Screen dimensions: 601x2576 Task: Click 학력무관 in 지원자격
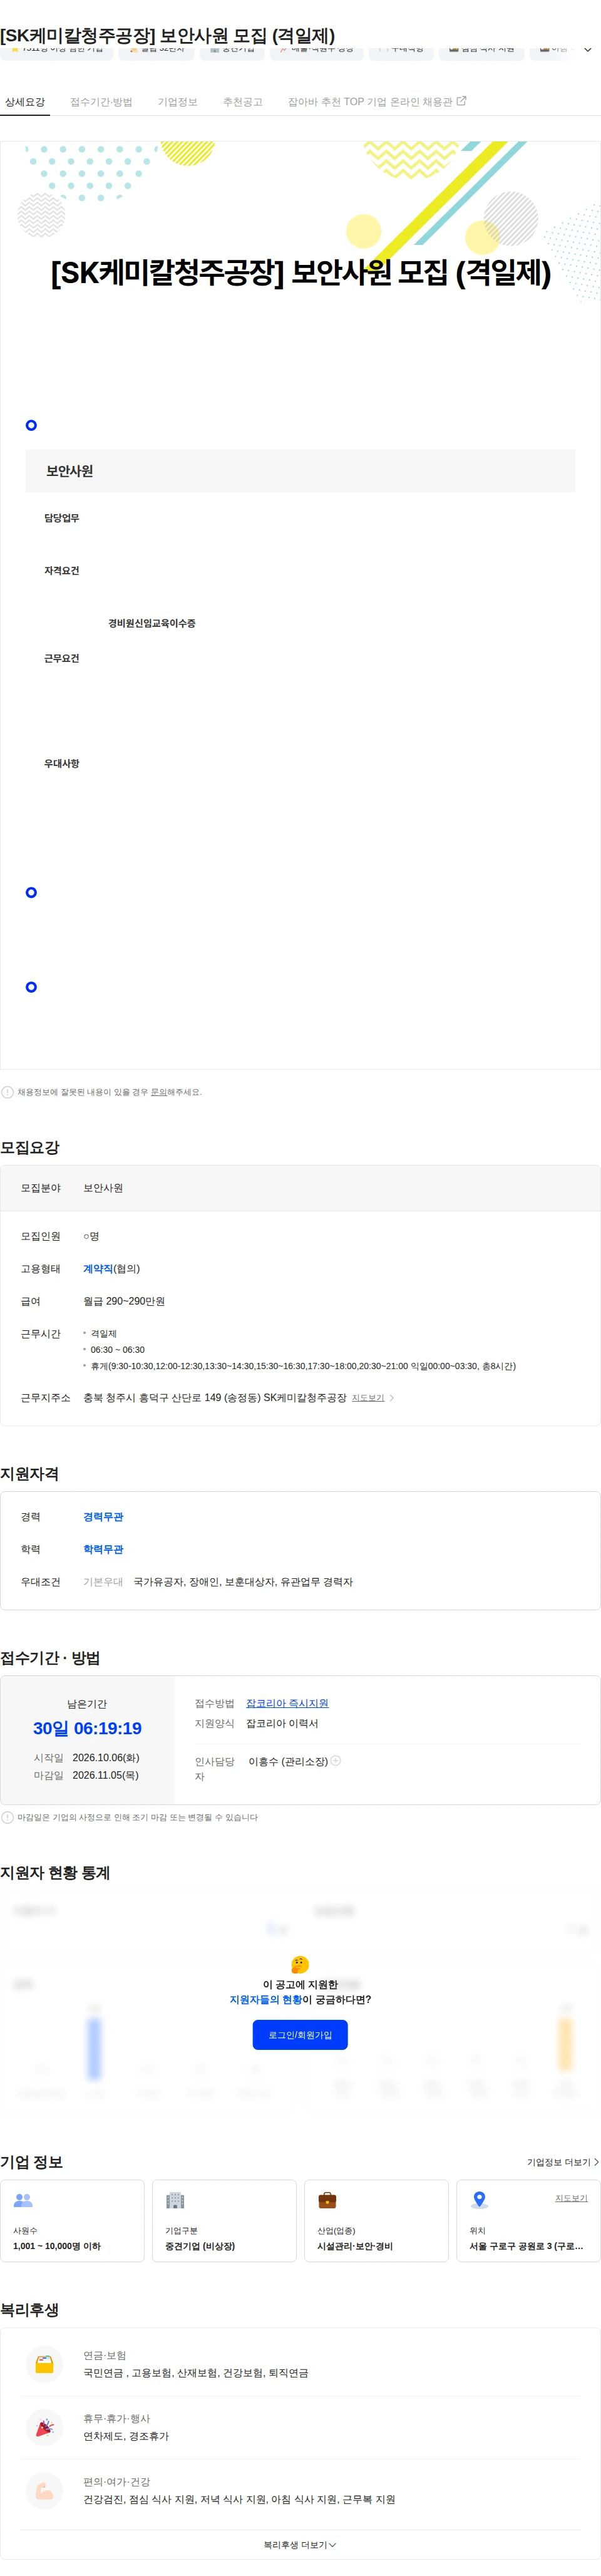(103, 1549)
